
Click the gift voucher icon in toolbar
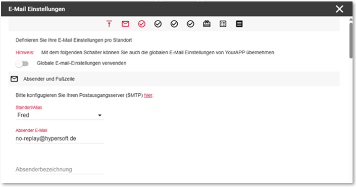pyautogui.click(x=206, y=24)
